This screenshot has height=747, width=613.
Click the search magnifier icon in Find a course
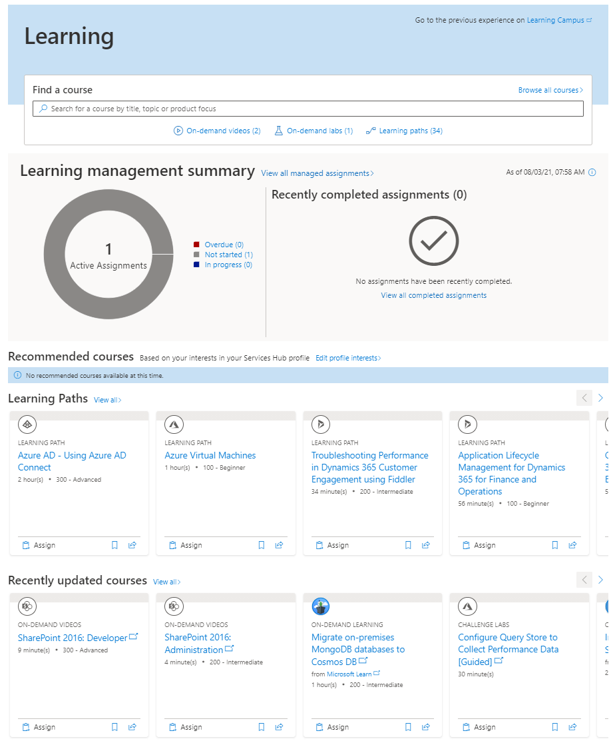coord(43,109)
